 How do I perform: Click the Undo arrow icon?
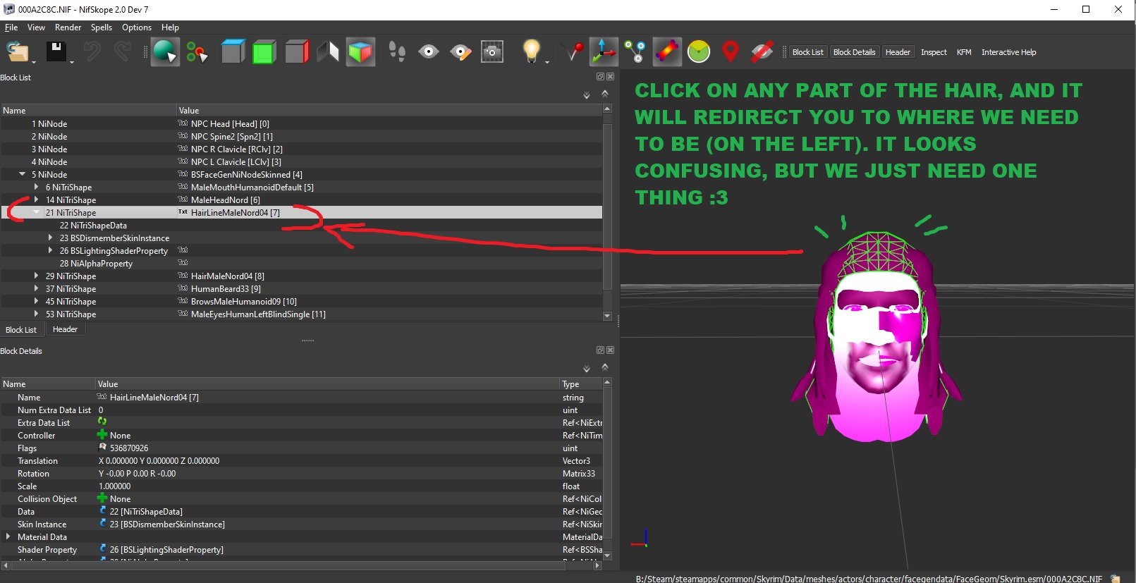click(92, 52)
